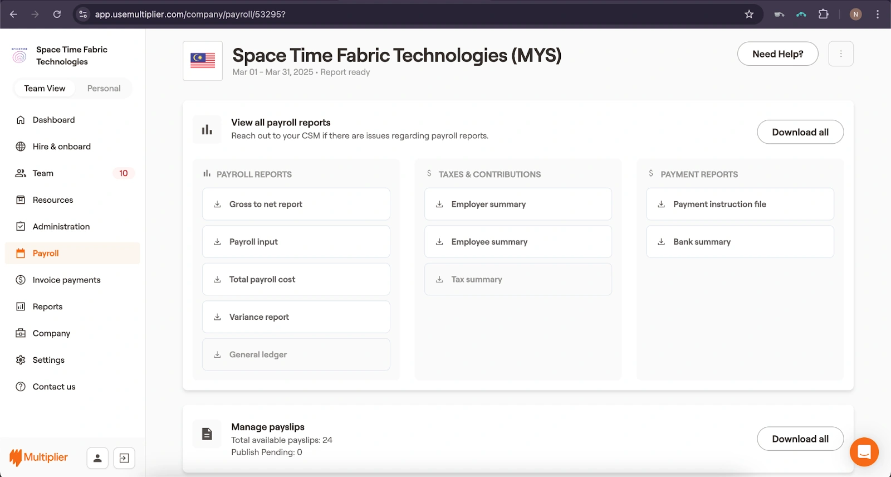The height and width of the screenshot is (477, 891).
Task: Open Hire & onboard menu item
Action: click(72, 147)
